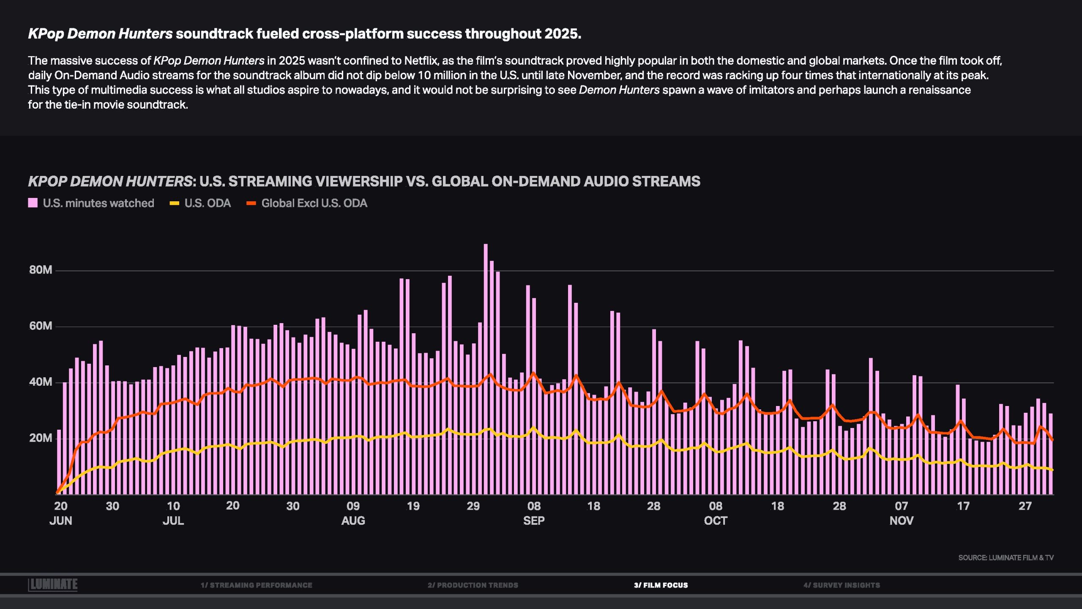The height and width of the screenshot is (609, 1082).
Task: Click the Source: Luminate Film & TV text
Action: [1005, 558]
